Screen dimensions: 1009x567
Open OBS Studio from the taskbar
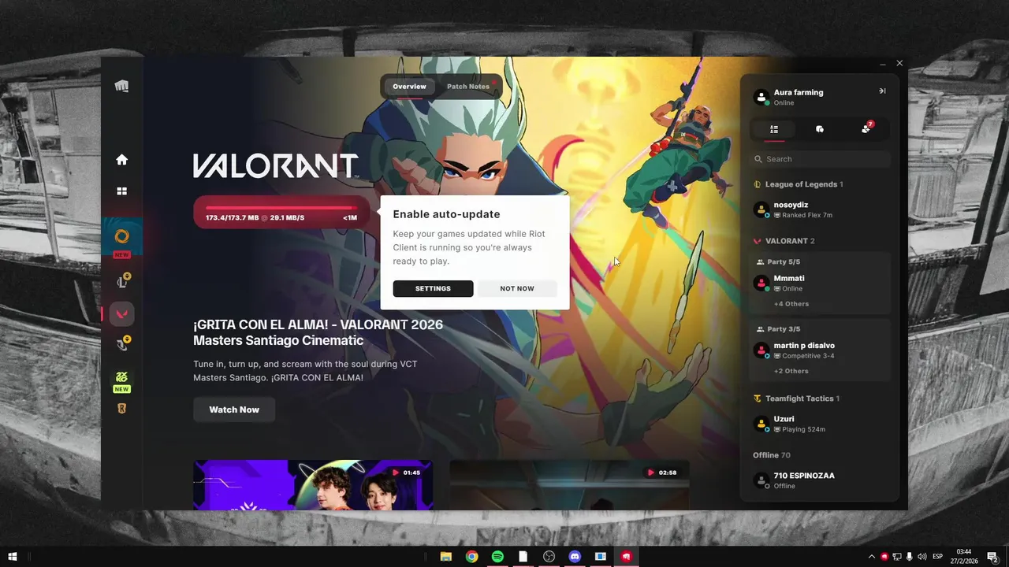click(549, 557)
